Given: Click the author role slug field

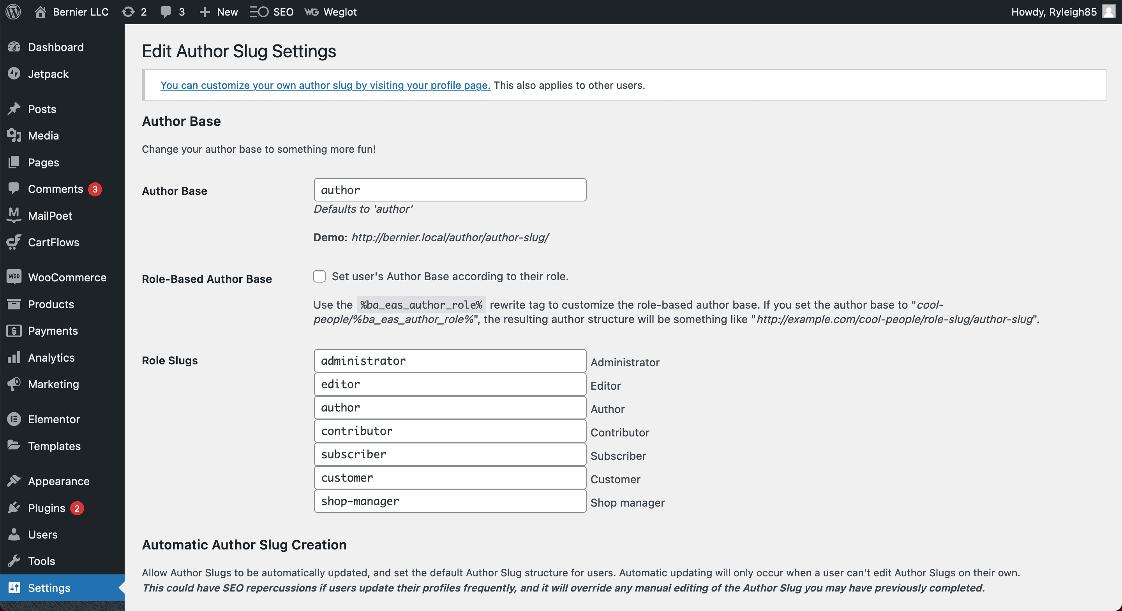Looking at the screenshot, I should pyautogui.click(x=450, y=408).
